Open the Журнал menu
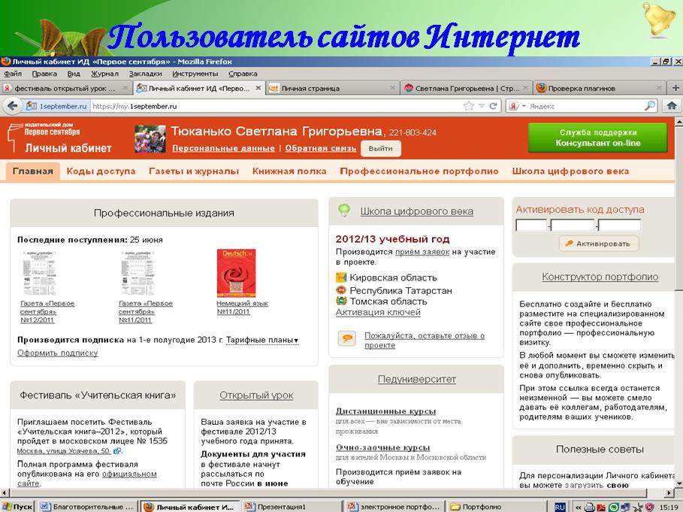The width and height of the screenshot is (683, 512). point(104,74)
